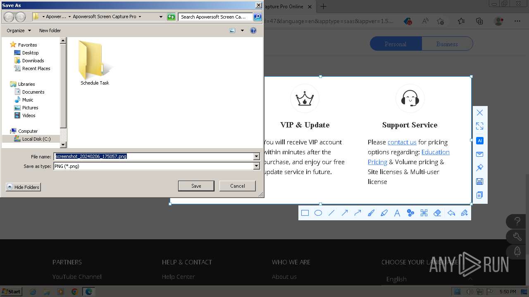The image size is (529, 297).
Task: Select the Text annotation tool
Action: 397,213
